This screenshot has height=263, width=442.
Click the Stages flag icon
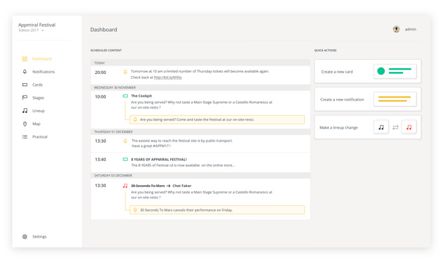tap(25, 98)
